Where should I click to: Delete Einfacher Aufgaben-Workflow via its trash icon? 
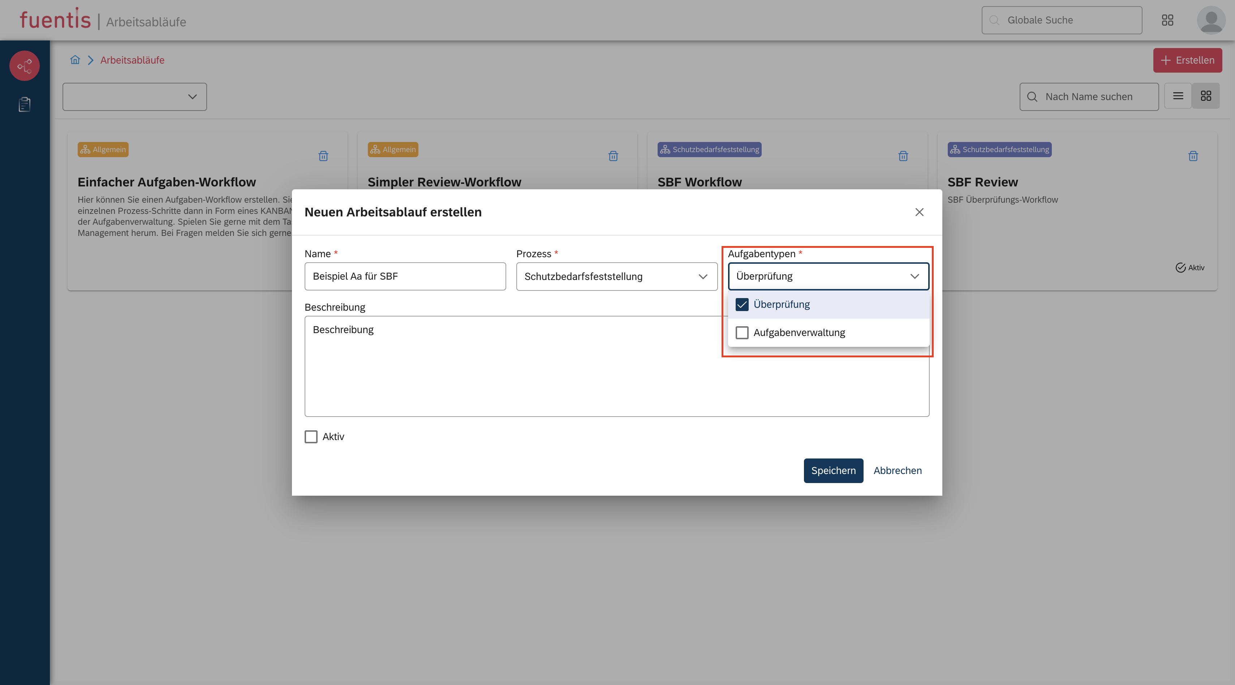click(323, 156)
